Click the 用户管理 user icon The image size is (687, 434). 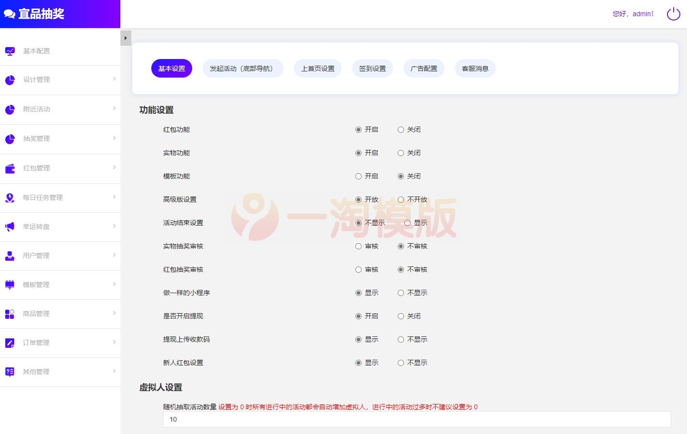10,256
